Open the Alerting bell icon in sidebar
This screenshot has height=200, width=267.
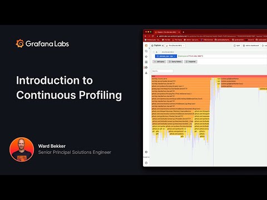point(146,73)
